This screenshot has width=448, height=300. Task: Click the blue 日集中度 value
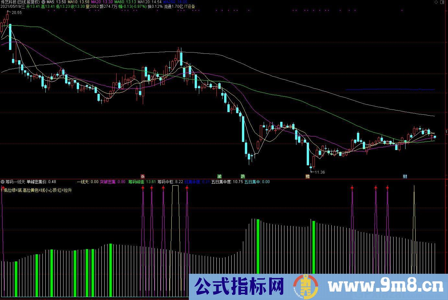pyautogui.click(x=197, y=182)
